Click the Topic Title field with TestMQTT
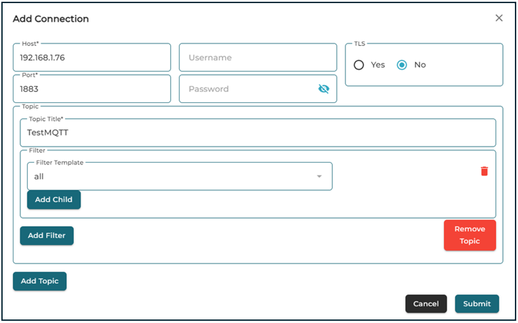 coord(258,133)
